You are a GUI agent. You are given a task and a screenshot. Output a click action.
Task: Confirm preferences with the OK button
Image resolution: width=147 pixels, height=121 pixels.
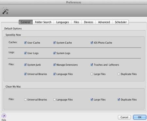pyautogui.click(x=139, y=117)
